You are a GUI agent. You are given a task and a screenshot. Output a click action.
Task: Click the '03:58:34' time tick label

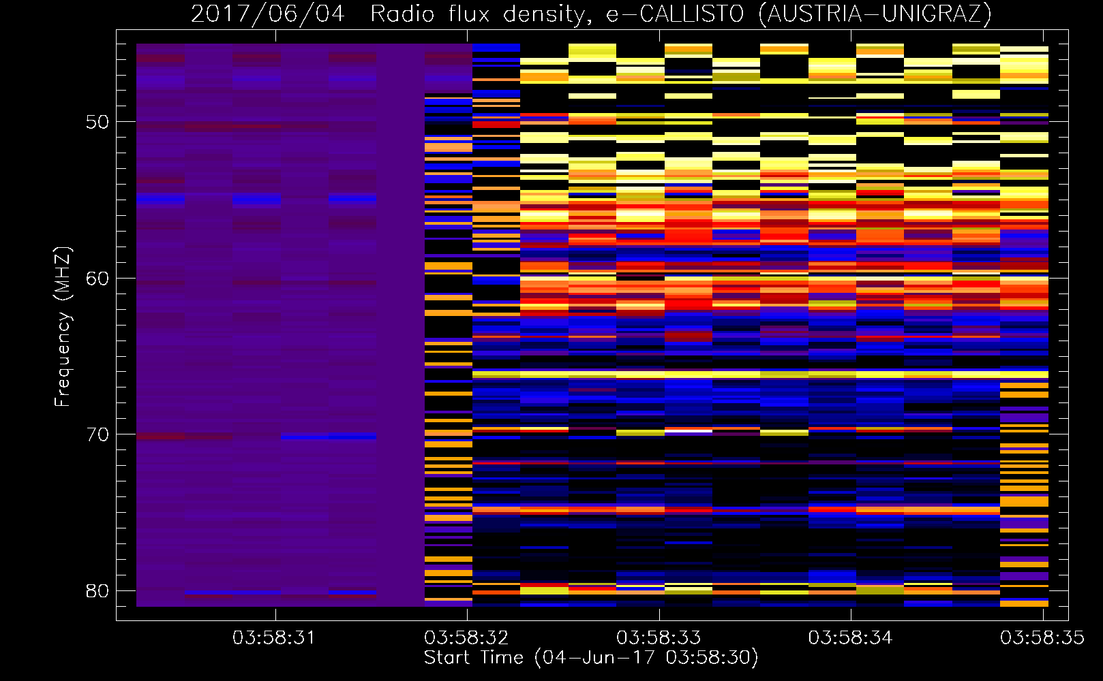[850, 637]
